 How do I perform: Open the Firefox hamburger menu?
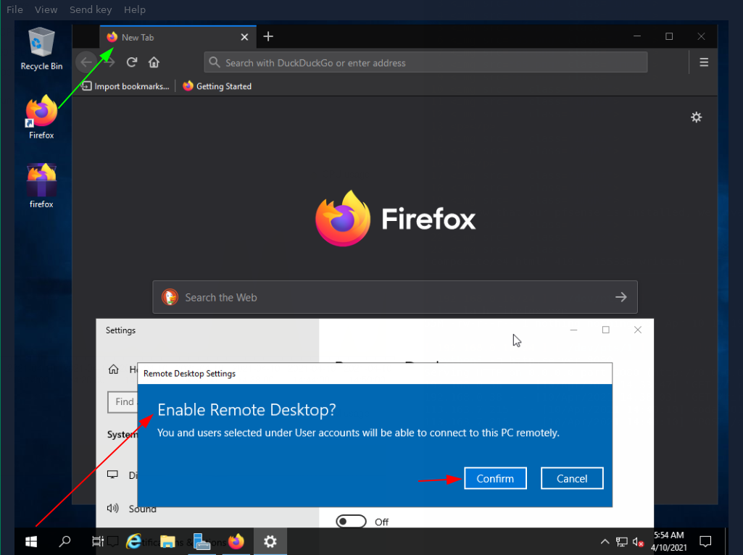point(704,62)
